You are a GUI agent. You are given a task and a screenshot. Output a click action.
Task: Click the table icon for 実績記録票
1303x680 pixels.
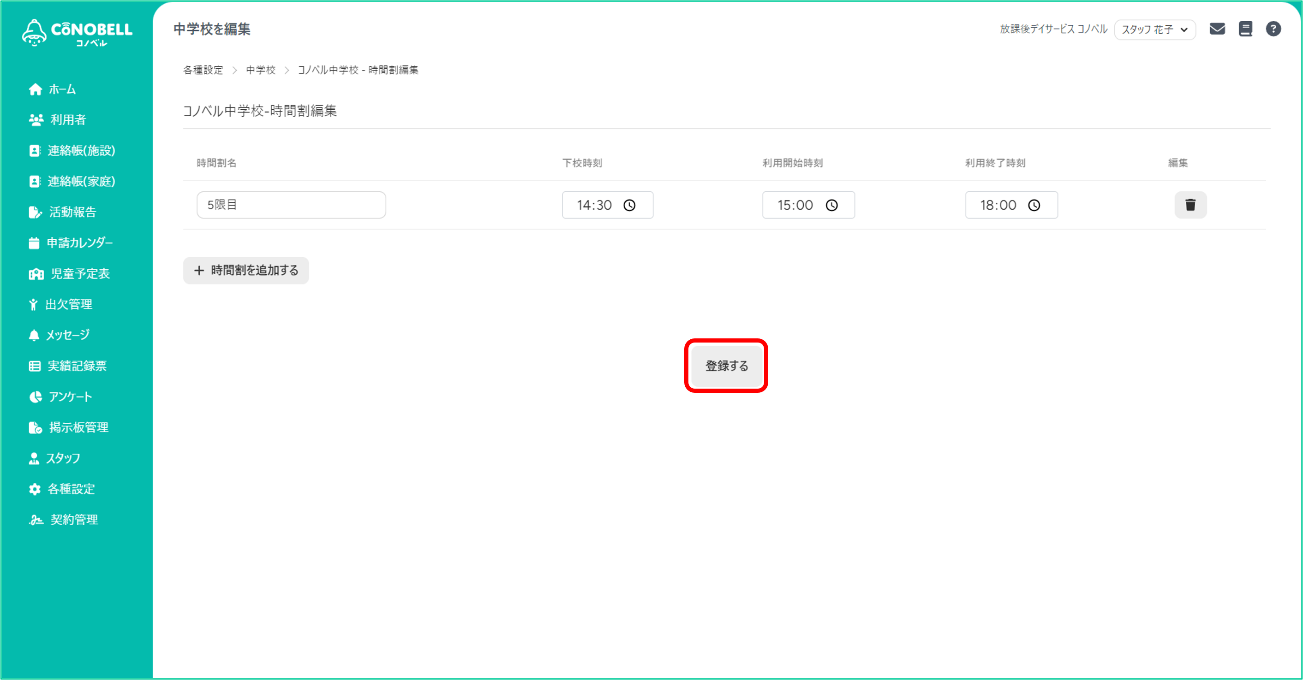(x=35, y=366)
